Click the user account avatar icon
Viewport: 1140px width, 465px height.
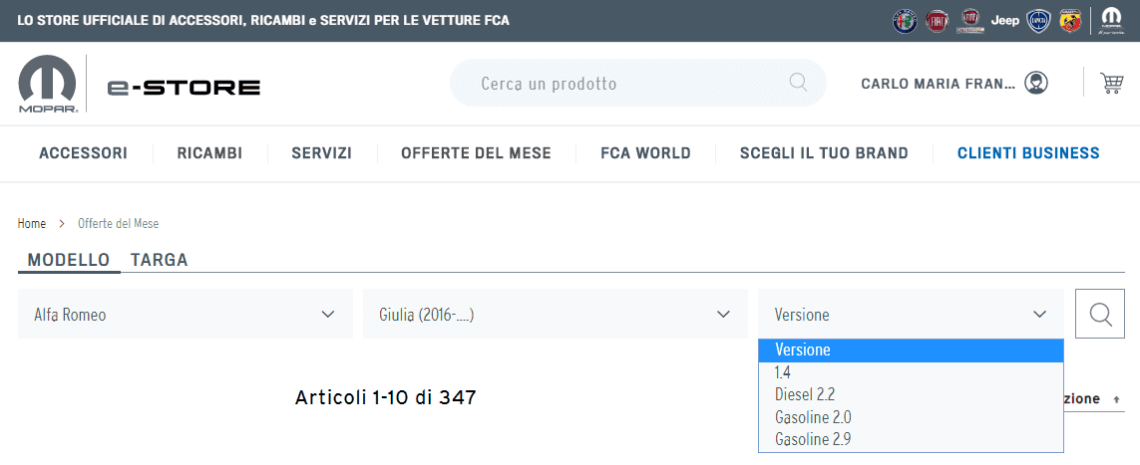(x=1036, y=83)
